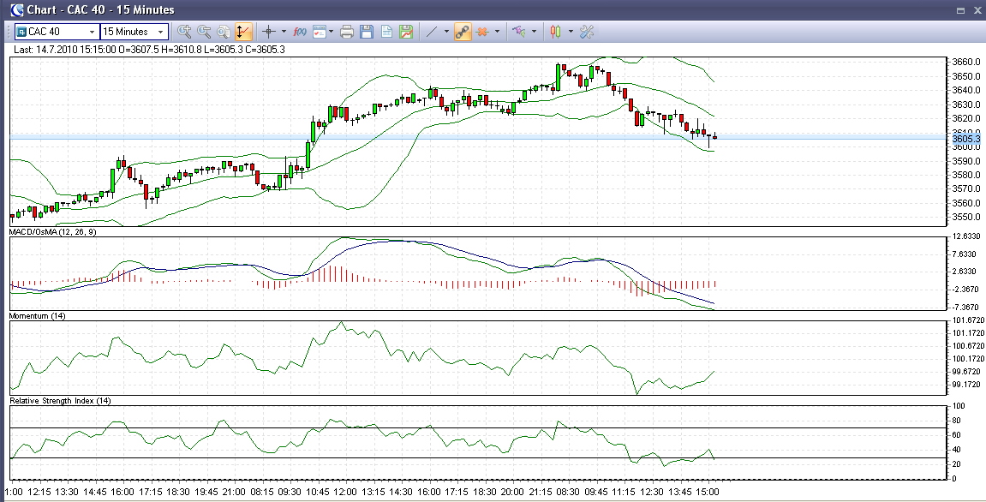Open chart settings wrench icon

click(587, 32)
